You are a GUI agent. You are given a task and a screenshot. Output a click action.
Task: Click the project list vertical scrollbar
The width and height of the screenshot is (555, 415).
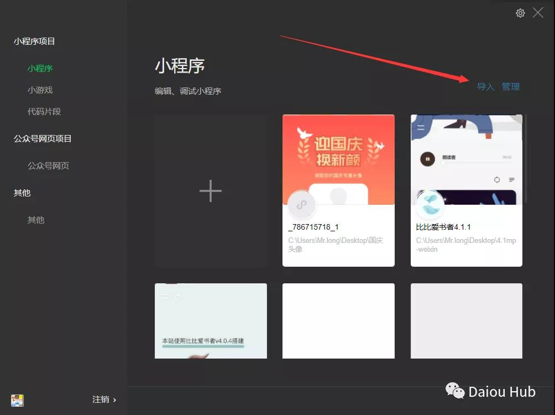coord(526,158)
